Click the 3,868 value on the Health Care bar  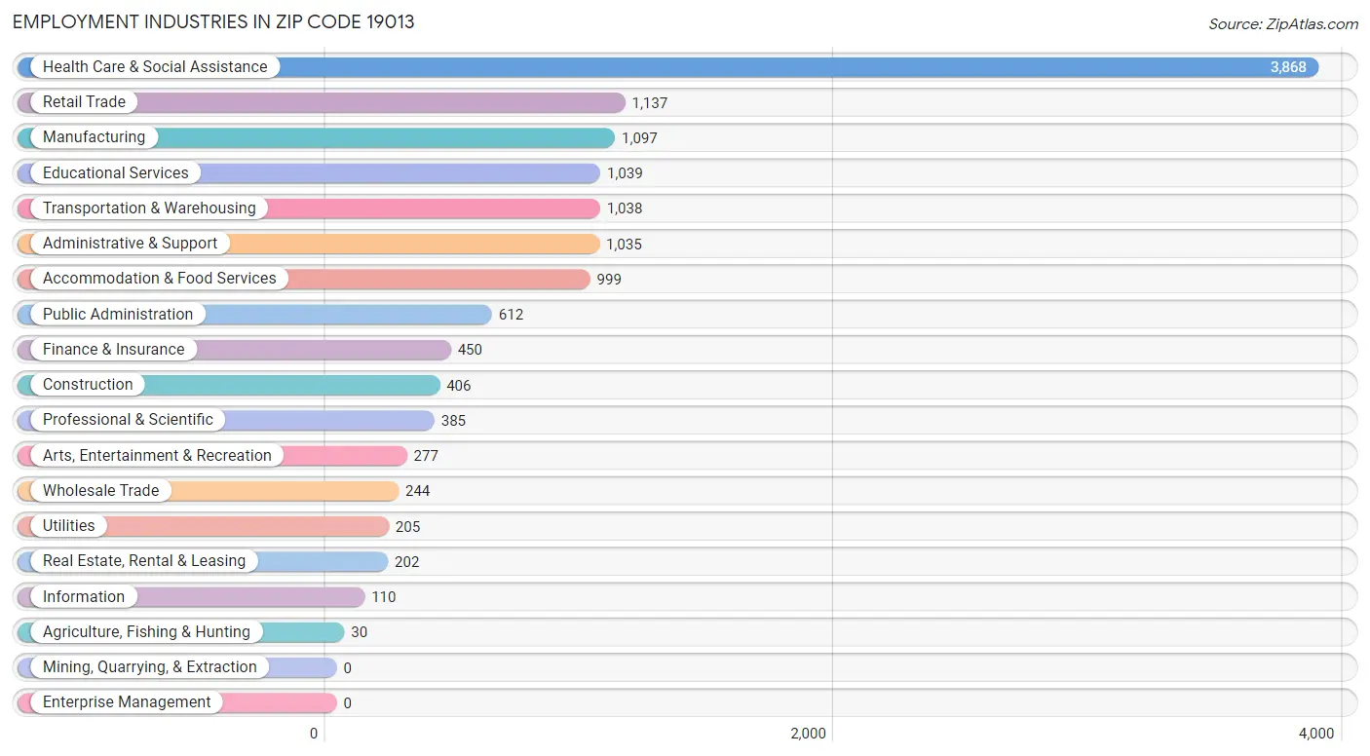1288,67
